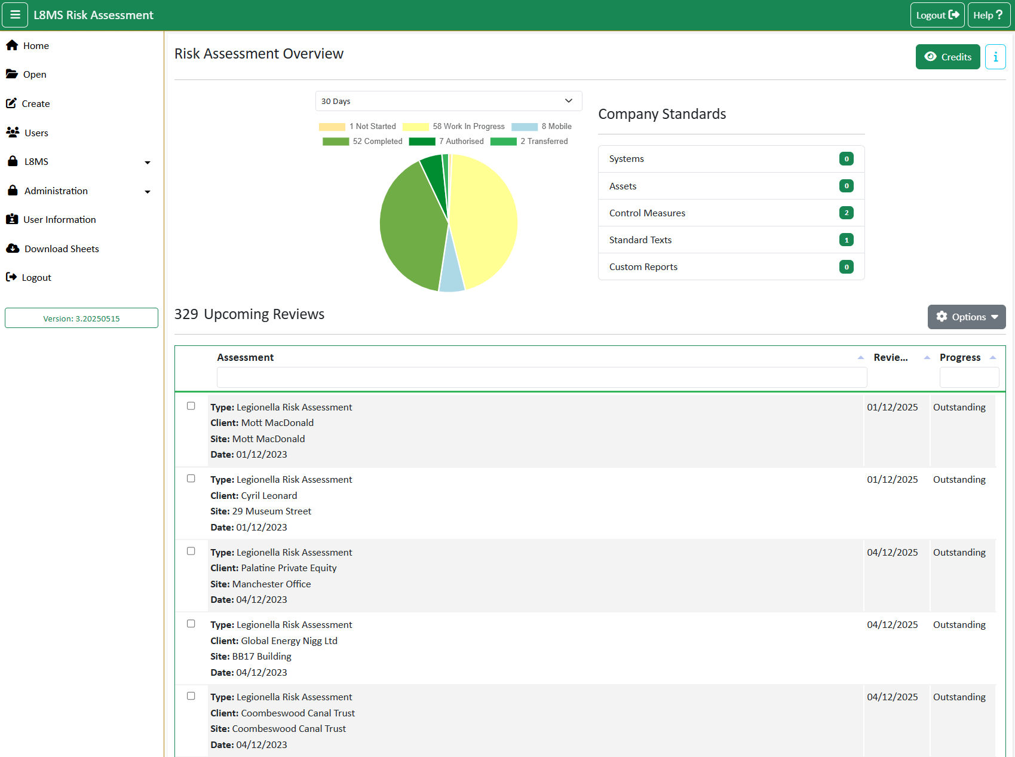Tick the checkbox for Mott MacDonald assessment
Image resolution: width=1015 pixels, height=757 pixels.
(x=191, y=406)
